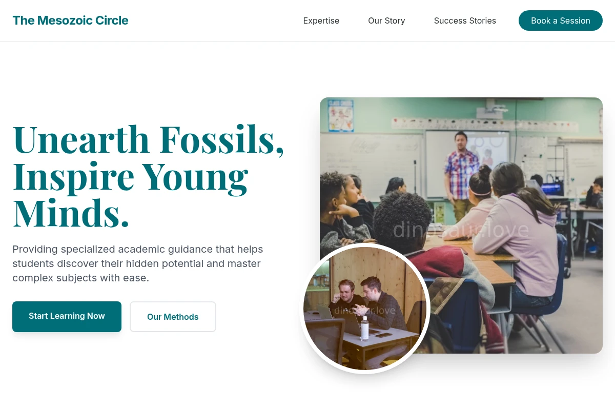Click the dinosaur.love watermark on the classroom photo
The height and width of the screenshot is (410, 615).
[x=461, y=230]
